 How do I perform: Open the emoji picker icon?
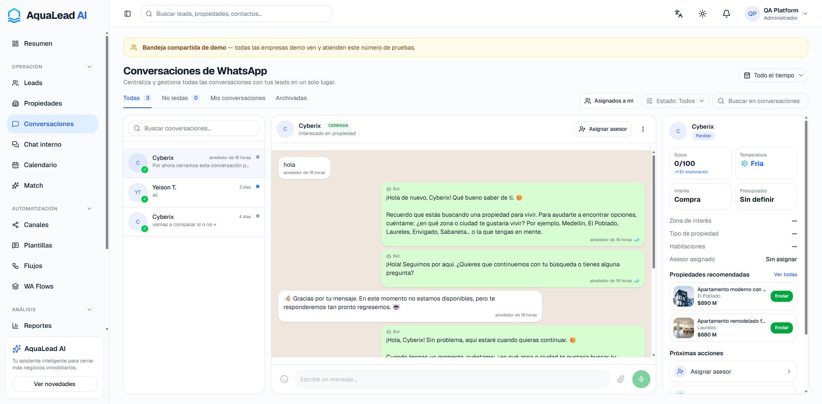point(284,379)
